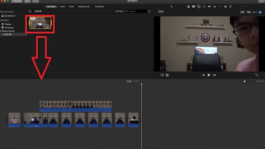The width and height of the screenshot is (265, 149).
Task: Reject clip with the X icon
Action: click(x=167, y=75)
